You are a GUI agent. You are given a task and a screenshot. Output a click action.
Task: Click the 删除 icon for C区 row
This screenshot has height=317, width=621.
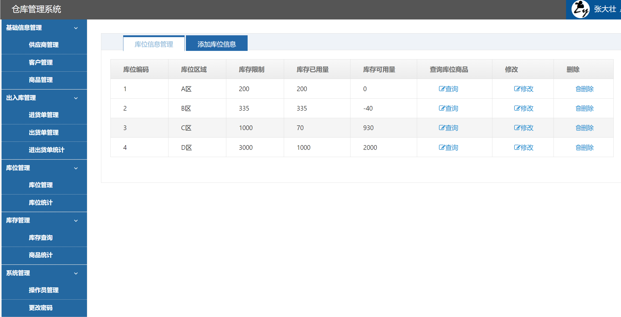tap(585, 128)
